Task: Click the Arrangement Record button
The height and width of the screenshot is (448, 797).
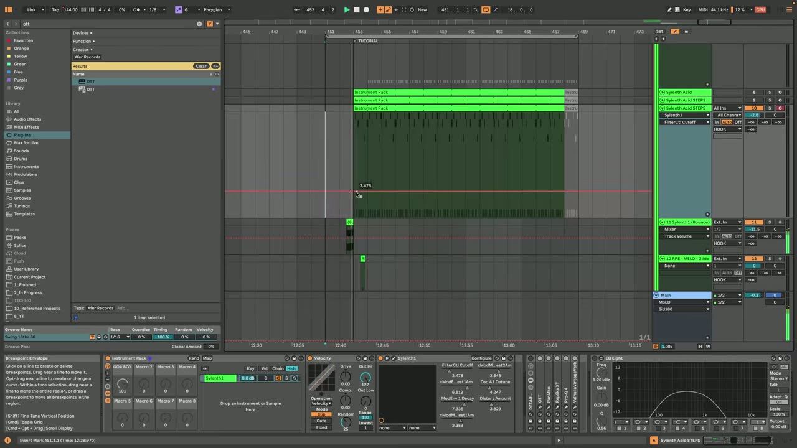Action: tap(366, 10)
